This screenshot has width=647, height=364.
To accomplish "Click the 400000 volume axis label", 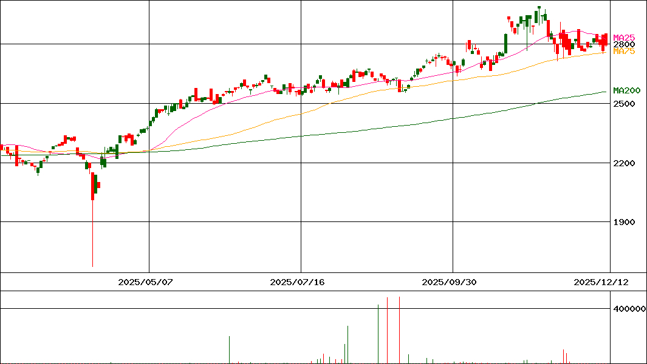I will coord(628,309).
